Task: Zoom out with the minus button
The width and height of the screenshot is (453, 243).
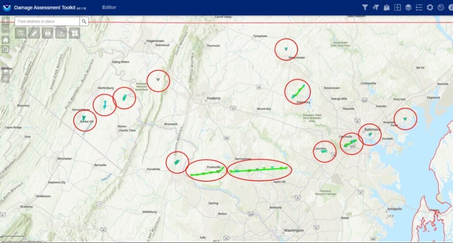Action: [5, 29]
